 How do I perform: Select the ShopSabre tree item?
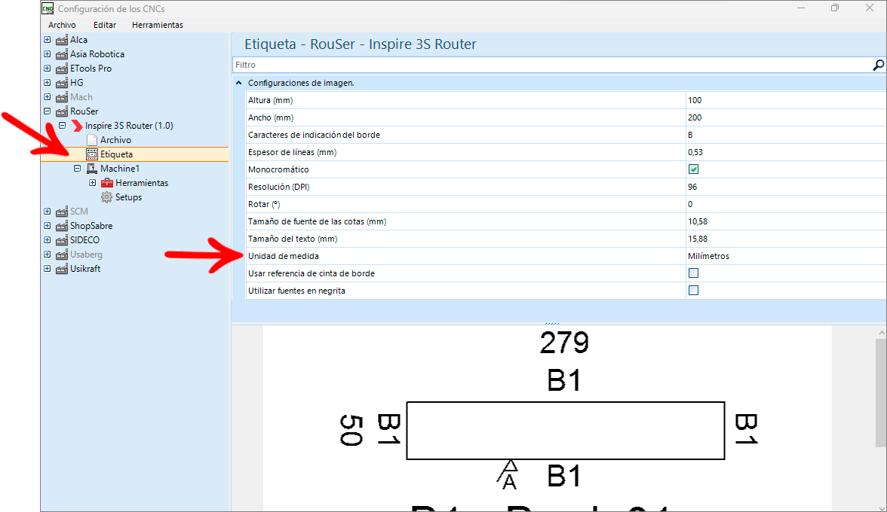pyautogui.click(x=91, y=226)
